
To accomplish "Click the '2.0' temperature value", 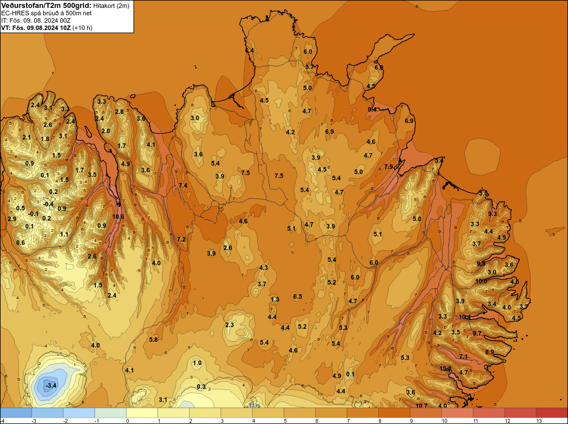I will click(106, 131).
